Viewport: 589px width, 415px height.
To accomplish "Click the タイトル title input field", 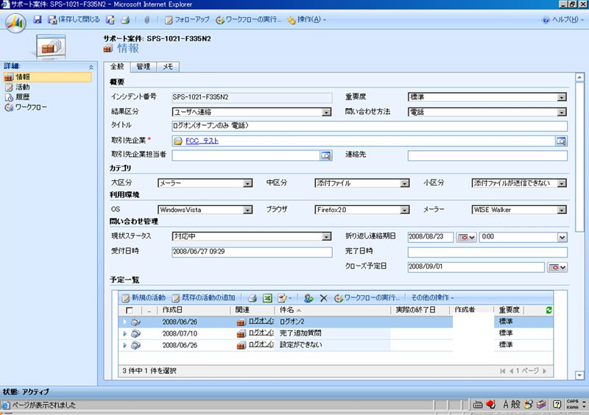I will [x=370, y=126].
